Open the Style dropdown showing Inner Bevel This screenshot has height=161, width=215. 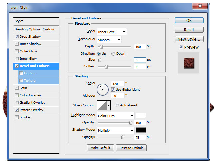(x=112, y=32)
